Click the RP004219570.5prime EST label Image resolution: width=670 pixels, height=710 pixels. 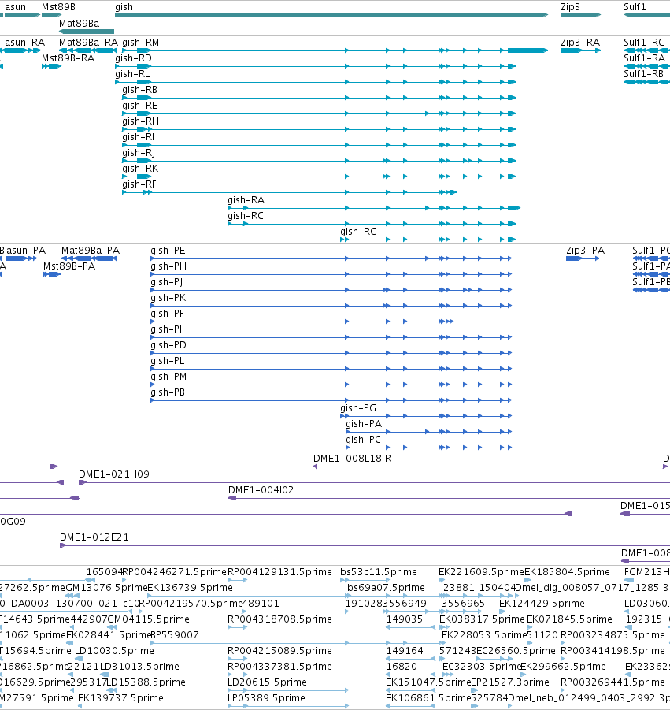(191, 604)
